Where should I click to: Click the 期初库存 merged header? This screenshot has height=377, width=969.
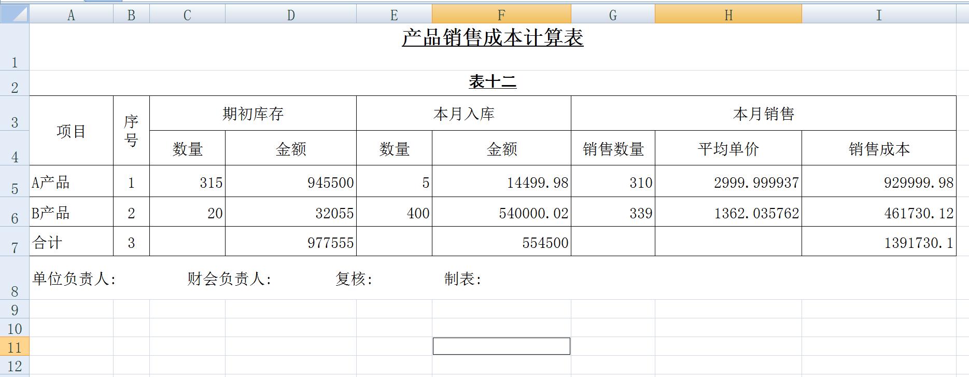(x=253, y=113)
